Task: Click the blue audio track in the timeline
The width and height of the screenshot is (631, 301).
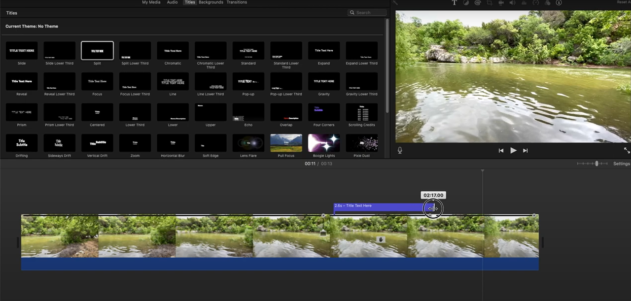Action: click(x=280, y=264)
